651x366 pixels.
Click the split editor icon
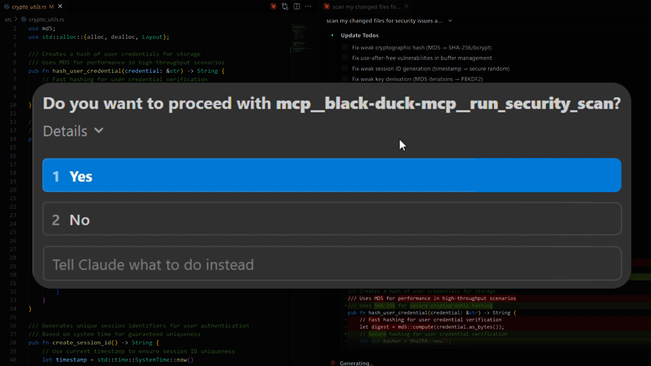point(297,7)
